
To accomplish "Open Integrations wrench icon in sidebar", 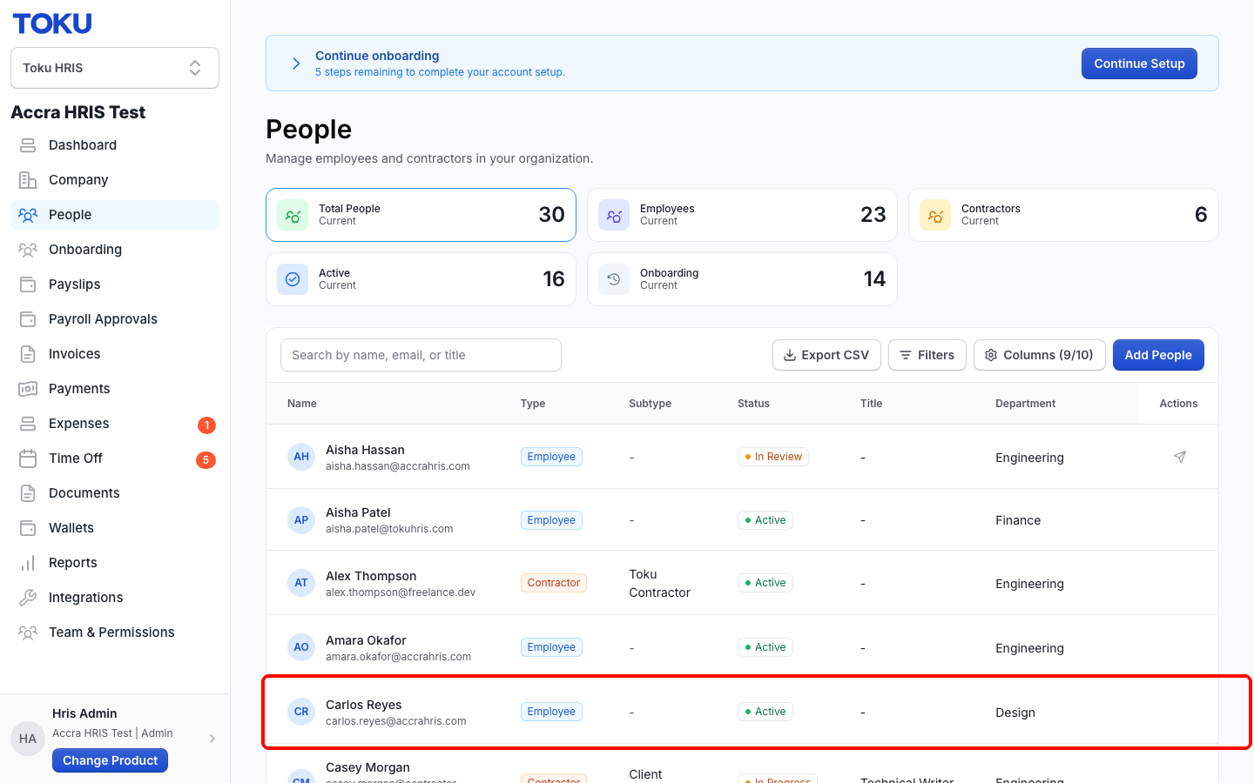I will (x=28, y=598).
